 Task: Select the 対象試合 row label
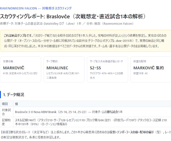click(6, 112)
